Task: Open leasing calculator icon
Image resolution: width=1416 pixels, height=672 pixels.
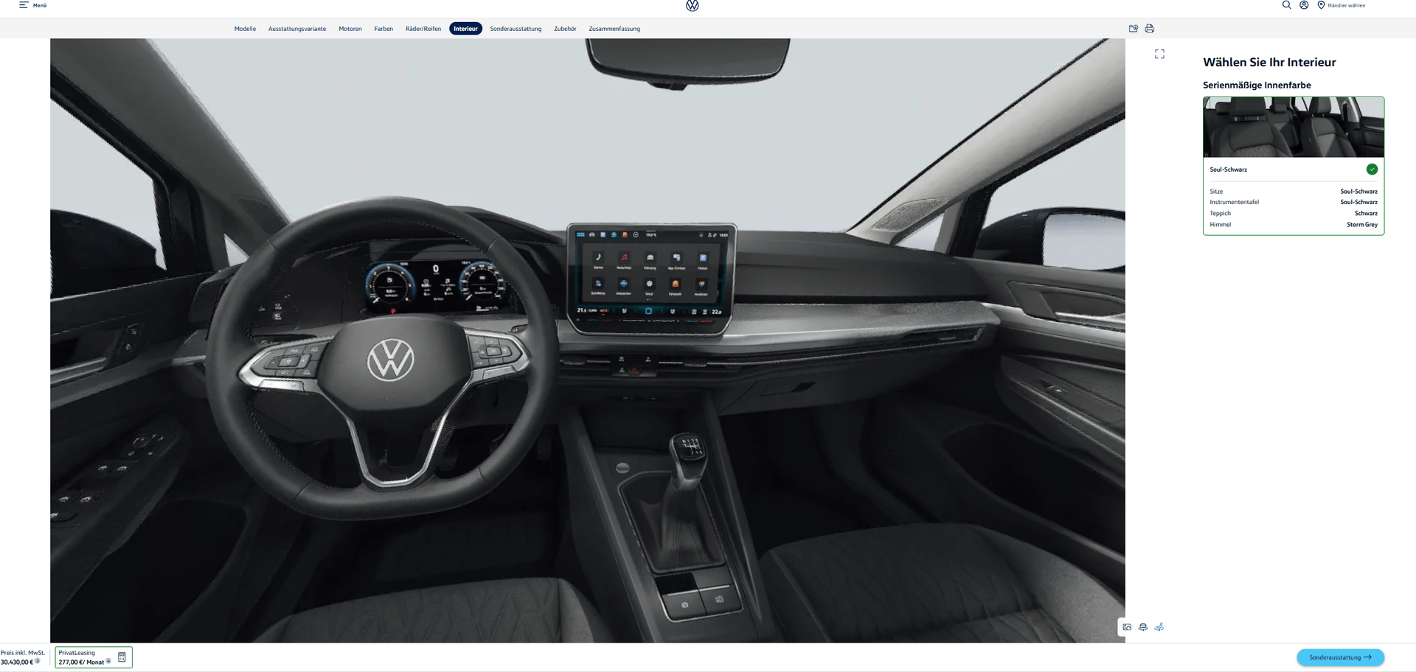Action: (x=122, y=657)
